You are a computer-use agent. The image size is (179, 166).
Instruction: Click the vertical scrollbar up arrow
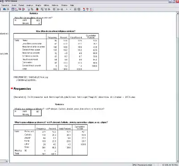point(178,13)
